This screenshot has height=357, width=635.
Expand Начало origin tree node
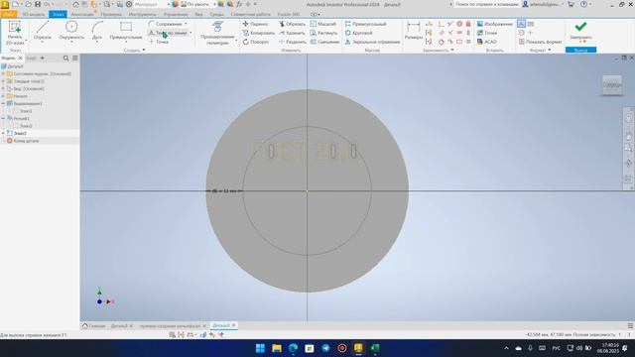pos(3,96)
